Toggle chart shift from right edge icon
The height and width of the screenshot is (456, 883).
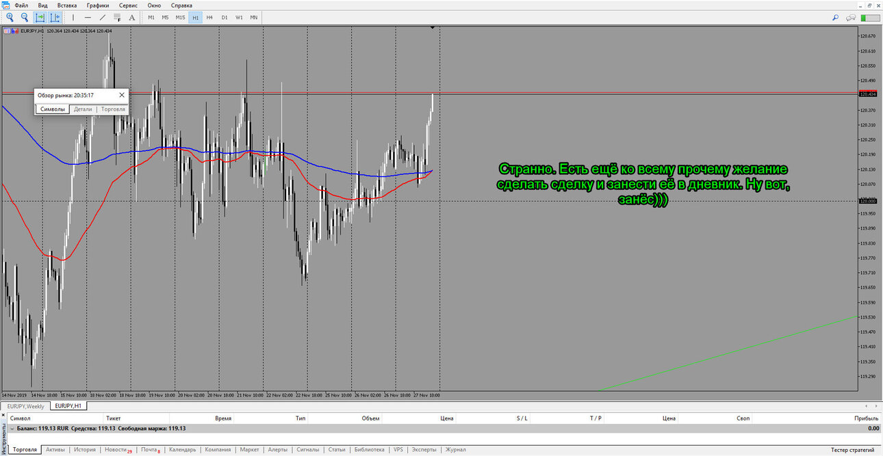tap(55, 17)
